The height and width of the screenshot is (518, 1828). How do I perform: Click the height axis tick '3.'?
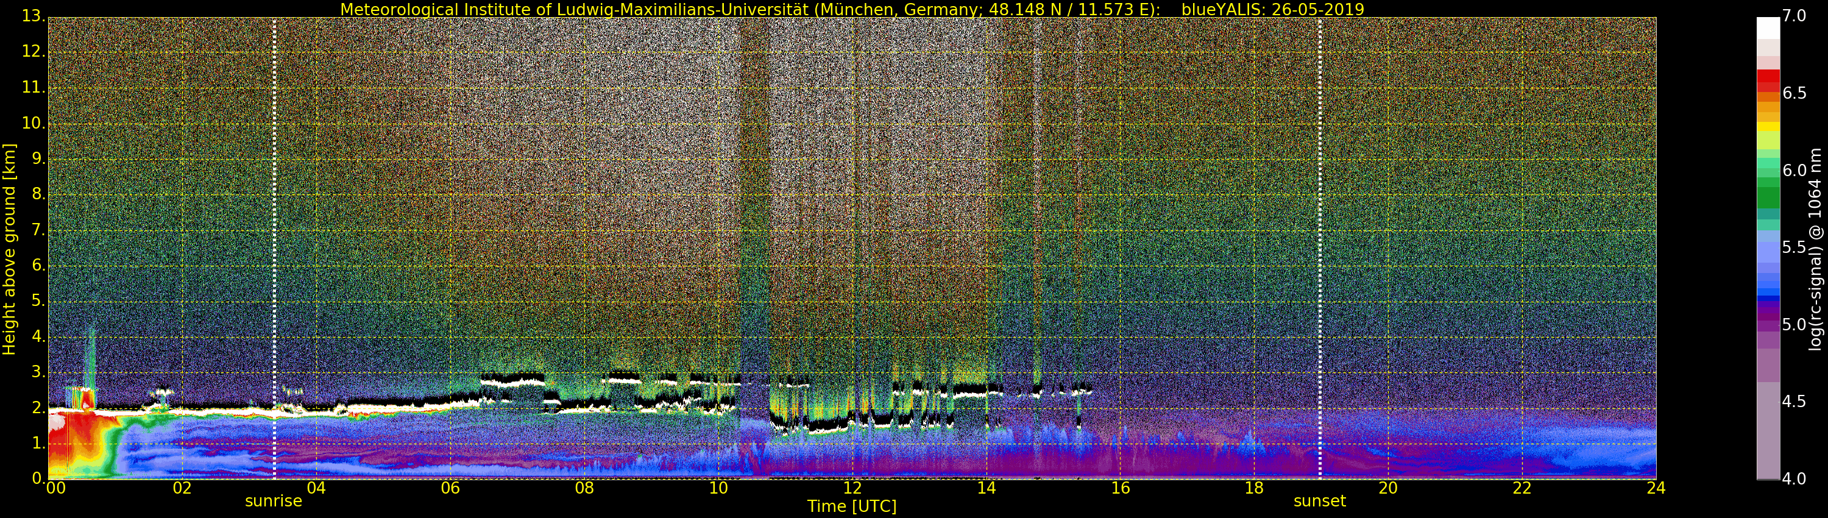pyautogui.click(x=38, y=372)
